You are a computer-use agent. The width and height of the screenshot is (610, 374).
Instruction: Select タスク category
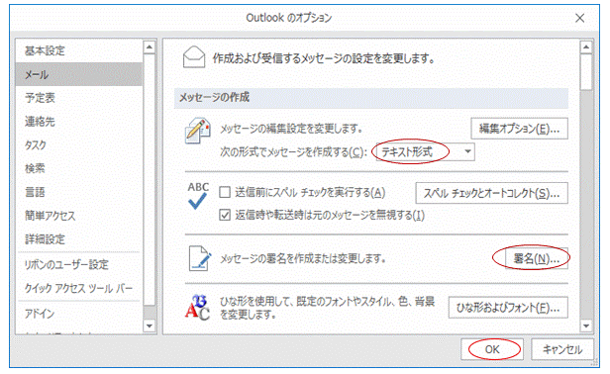click(79, 145)
